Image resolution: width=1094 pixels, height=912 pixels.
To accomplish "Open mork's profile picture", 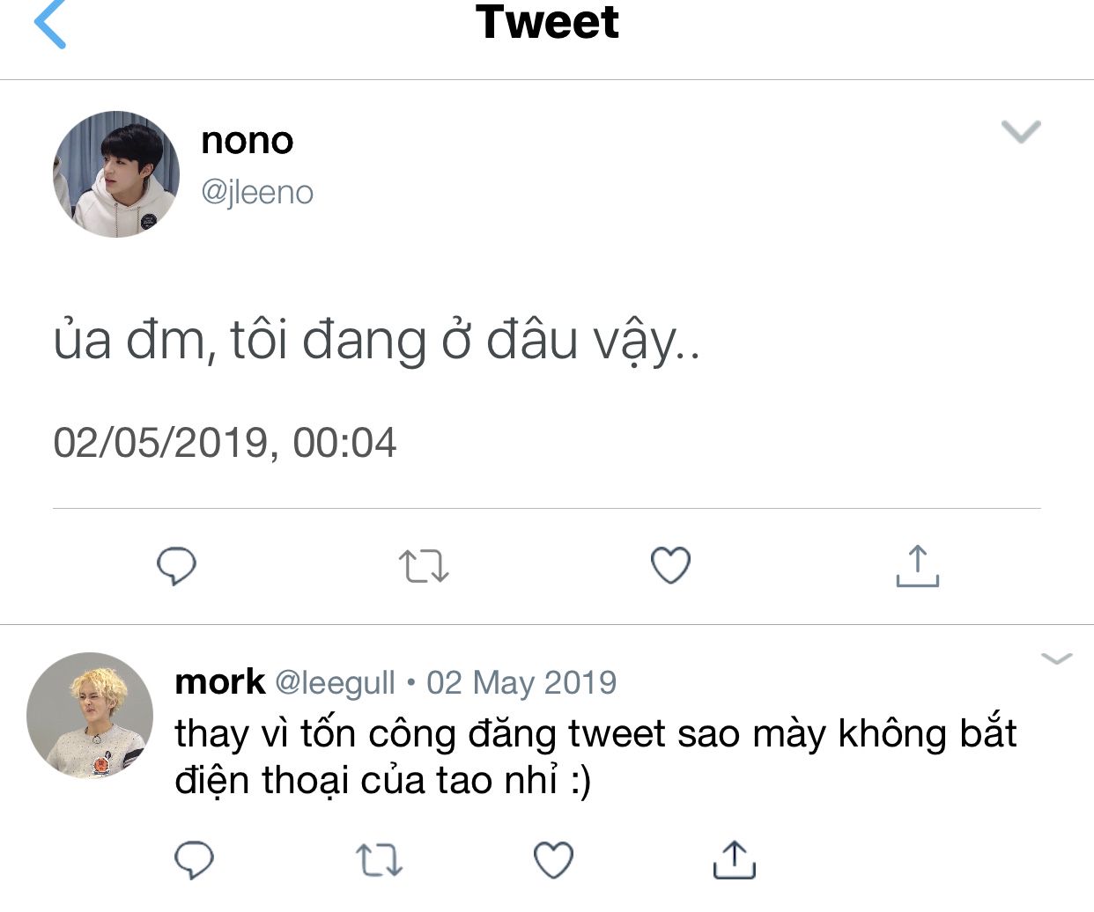I will [x=90, y=716].
